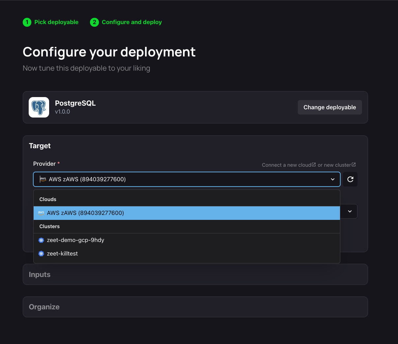Click external link icon after 'new cluster'
This screenshot has width=398, height=344.
[x=354, y=164]
